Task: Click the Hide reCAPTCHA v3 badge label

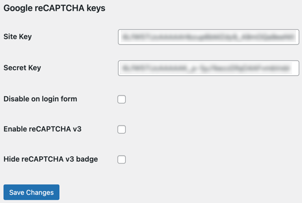Action: (x=51, y=159)
